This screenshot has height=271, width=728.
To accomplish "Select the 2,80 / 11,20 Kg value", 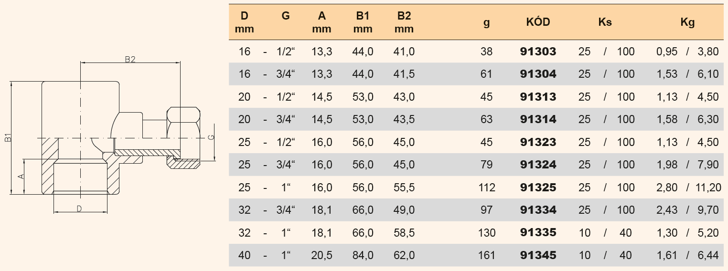I will pyautogui.click(x=687, y=188).
